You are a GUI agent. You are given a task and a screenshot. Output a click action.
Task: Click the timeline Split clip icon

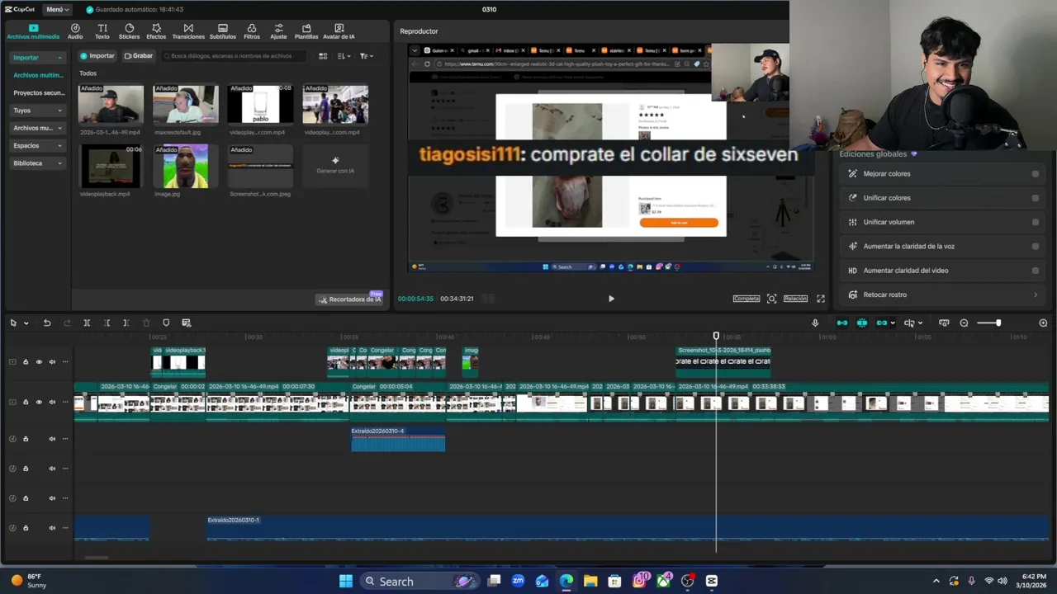87,323
